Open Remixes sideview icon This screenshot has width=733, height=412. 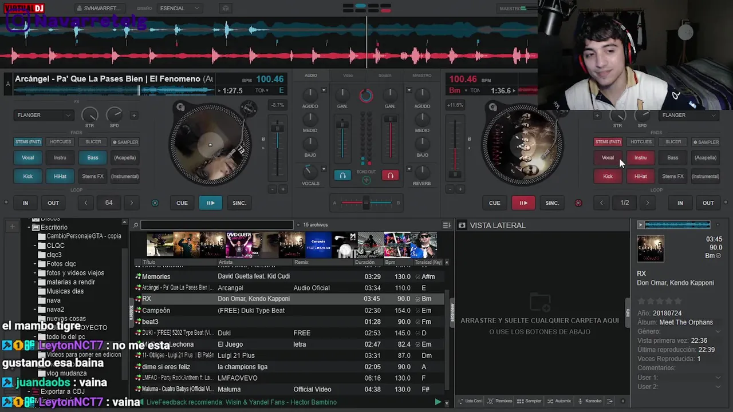[500, 401]
